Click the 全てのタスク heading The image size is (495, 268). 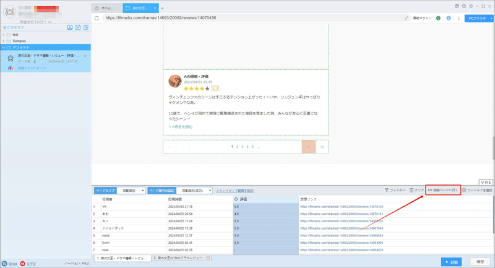click(x=14, y=27)
